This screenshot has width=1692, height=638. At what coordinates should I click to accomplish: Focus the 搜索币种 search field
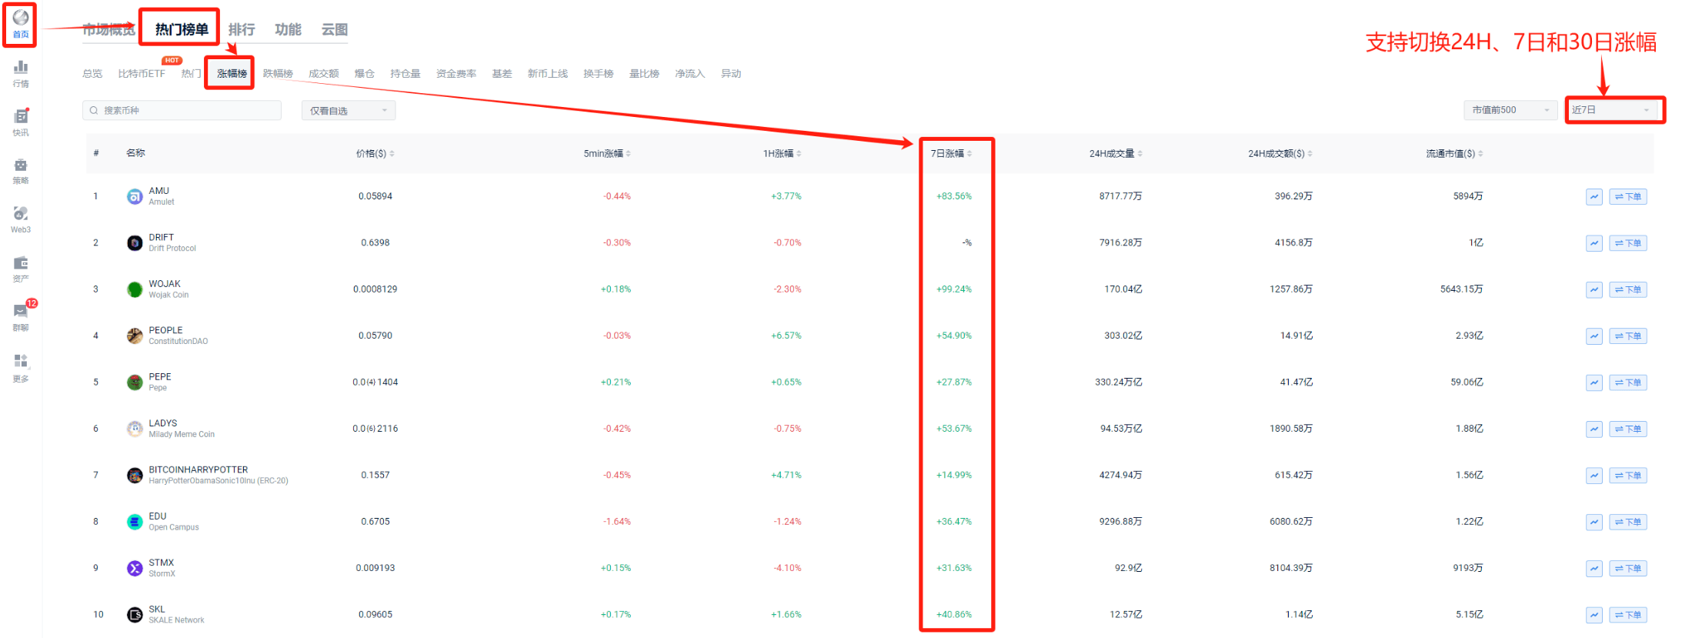pyautogui.click(x=182, y=111)
